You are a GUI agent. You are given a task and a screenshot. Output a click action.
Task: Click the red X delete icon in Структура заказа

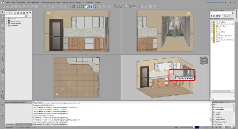pyautogui.click(x=18, y=13)
